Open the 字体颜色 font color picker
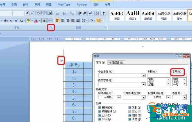This screenshot has width=192, height=122. (119, 97)
